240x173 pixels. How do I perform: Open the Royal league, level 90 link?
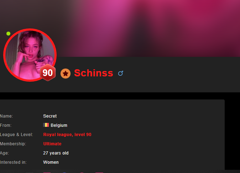pyautogui.click(x=67, y=135)
